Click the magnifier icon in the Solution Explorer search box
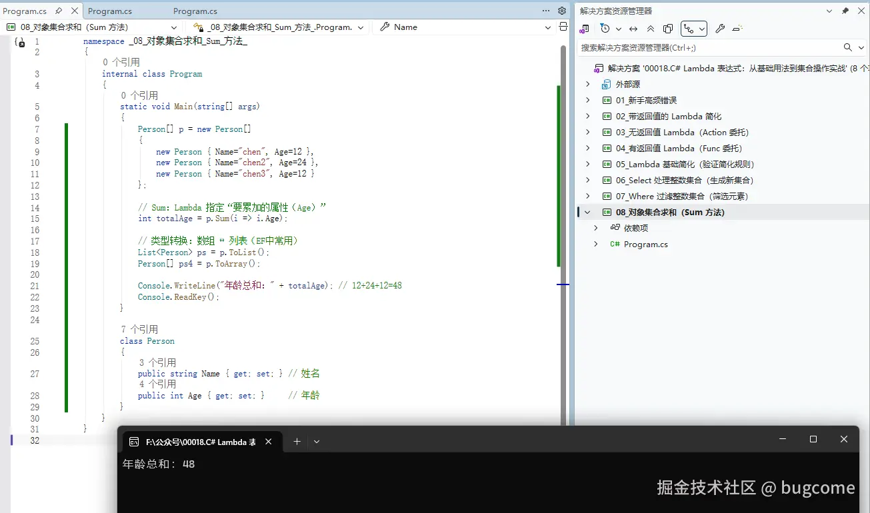Viewport: 870px width, 513px height. pos(848,47)
